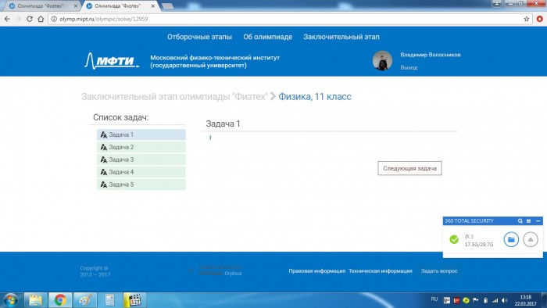Click the user profile avatar photo

[382, 61]
